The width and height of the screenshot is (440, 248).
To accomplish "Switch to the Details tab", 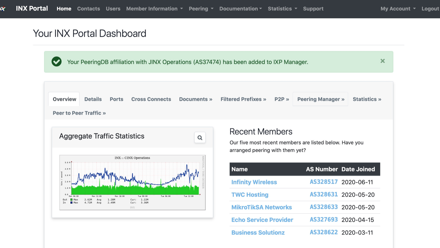I will (x=93, y=99).
